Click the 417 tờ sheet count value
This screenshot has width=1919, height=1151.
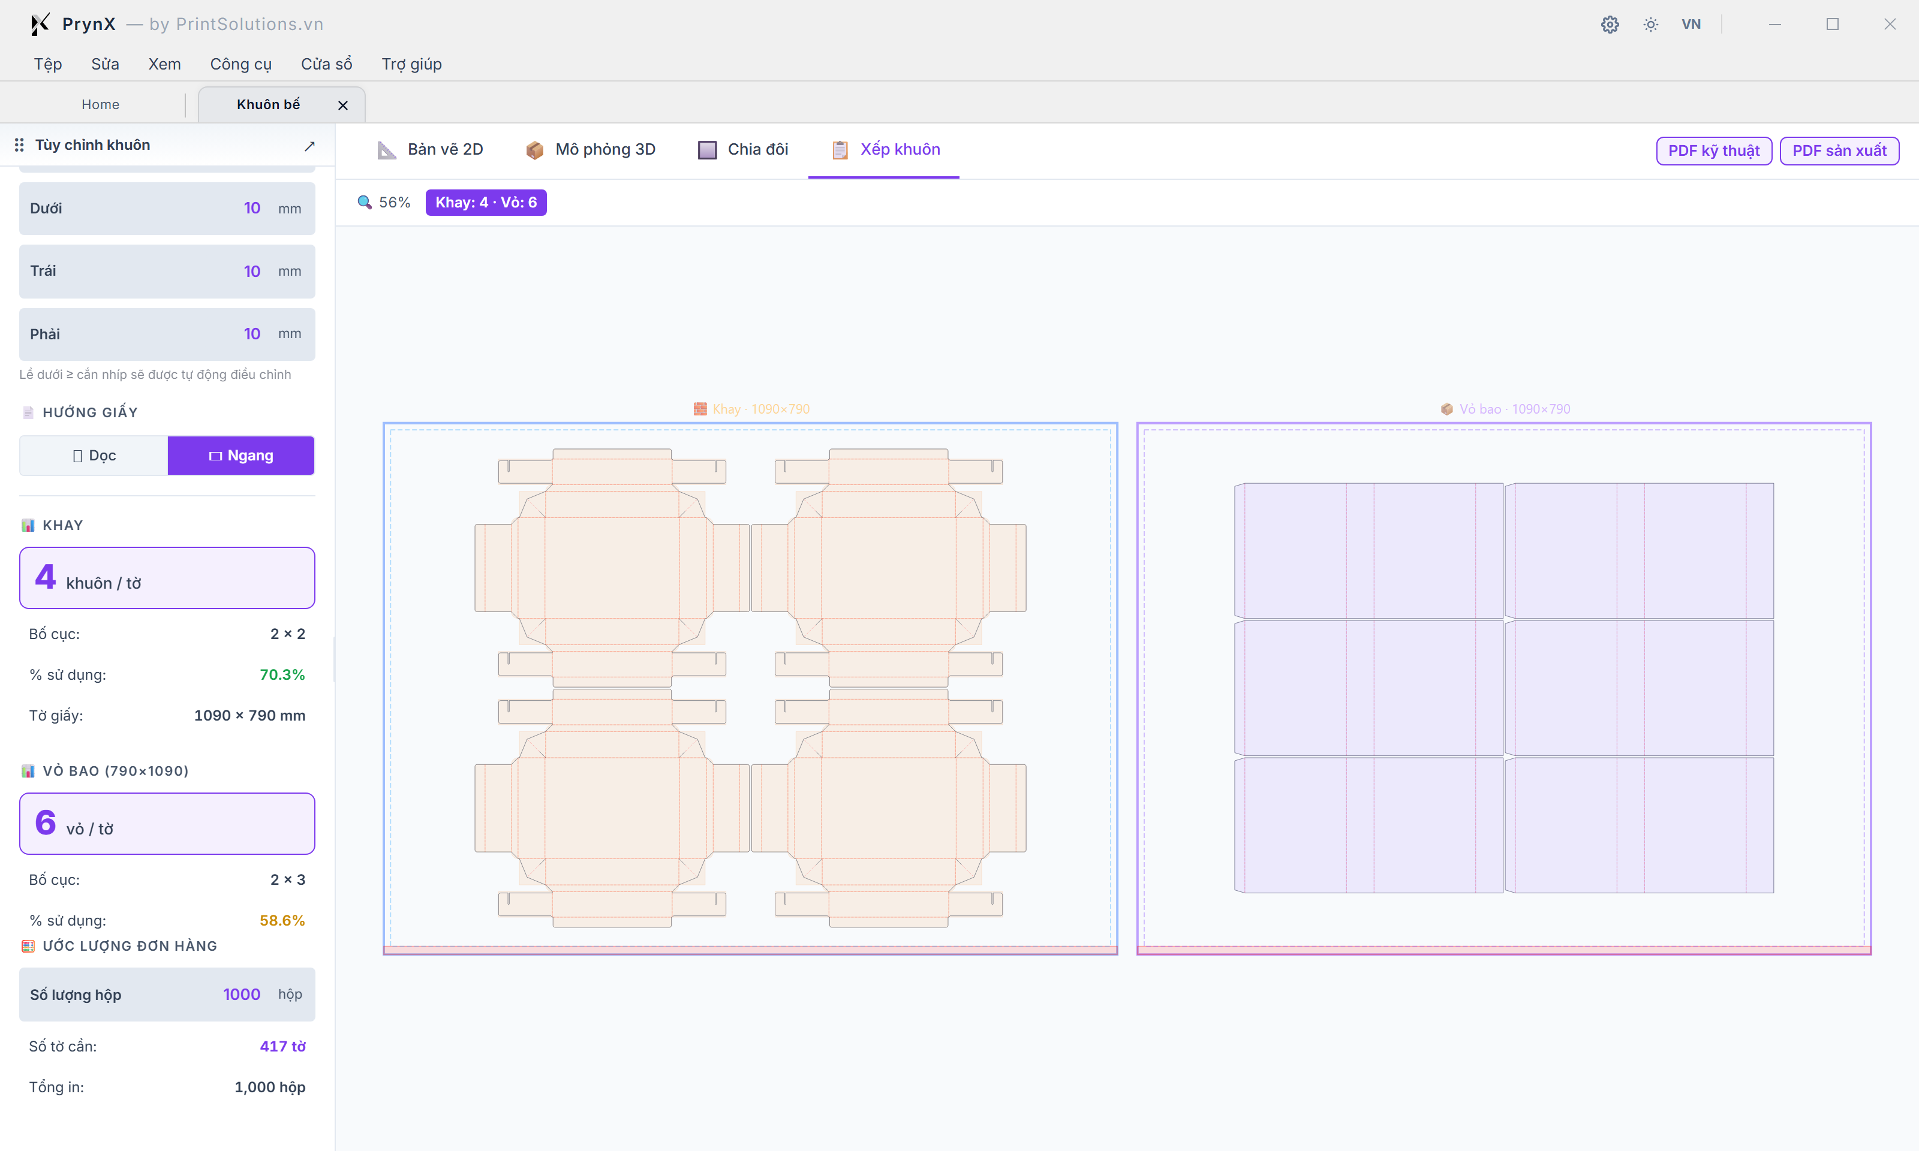282,1046
